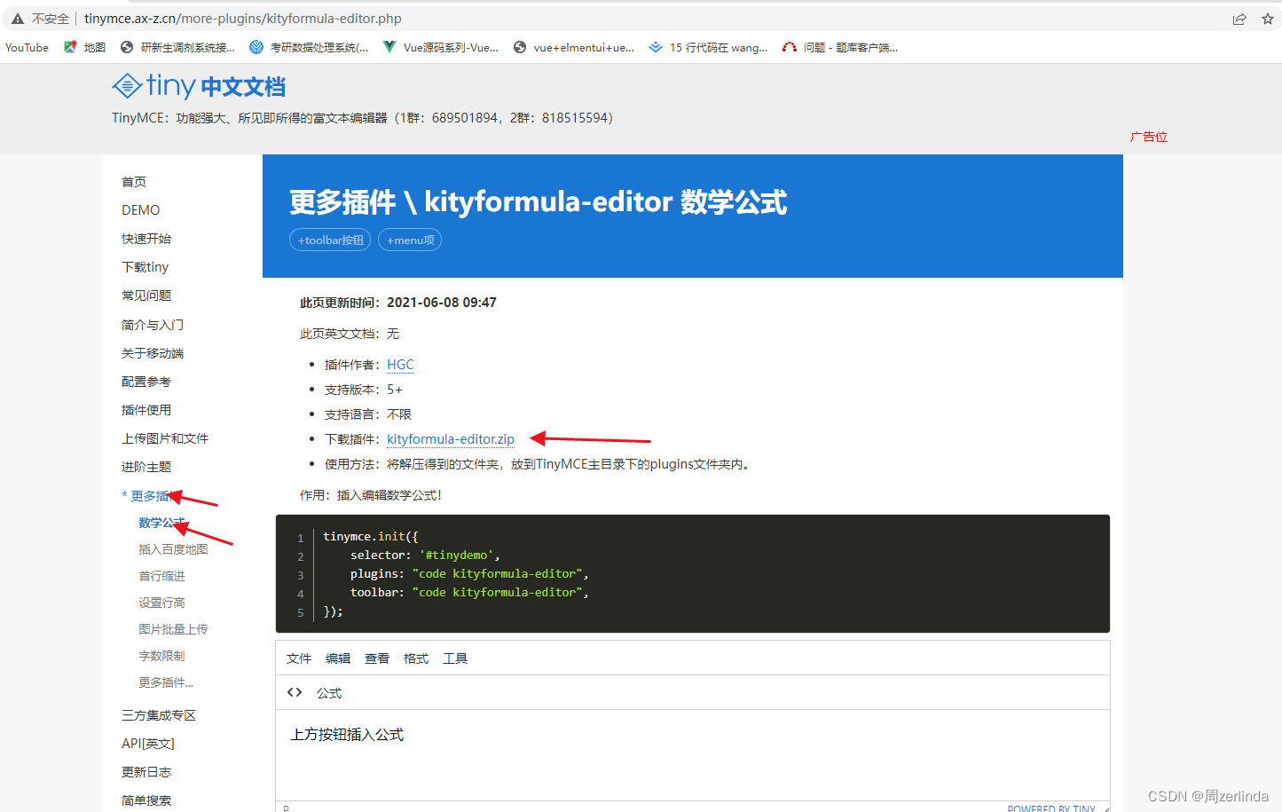This screenshot has height=812, width=1282.
Task: Click the bookmark star in the address bar
Action: (1268, 18)
